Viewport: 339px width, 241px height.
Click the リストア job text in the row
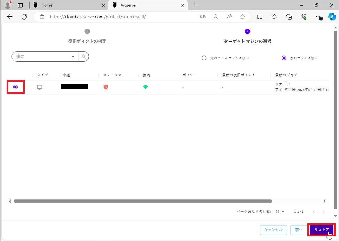click(282, 84)
